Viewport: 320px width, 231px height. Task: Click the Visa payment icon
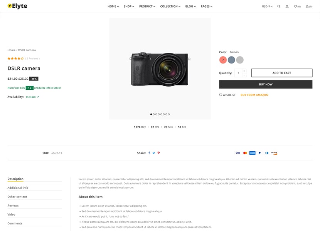coord(237,153)
